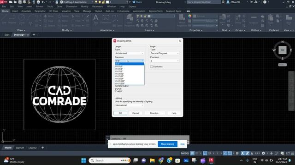
Task: Click Cancel in Drawing Units dialog
Action: (x=136, y=113)
